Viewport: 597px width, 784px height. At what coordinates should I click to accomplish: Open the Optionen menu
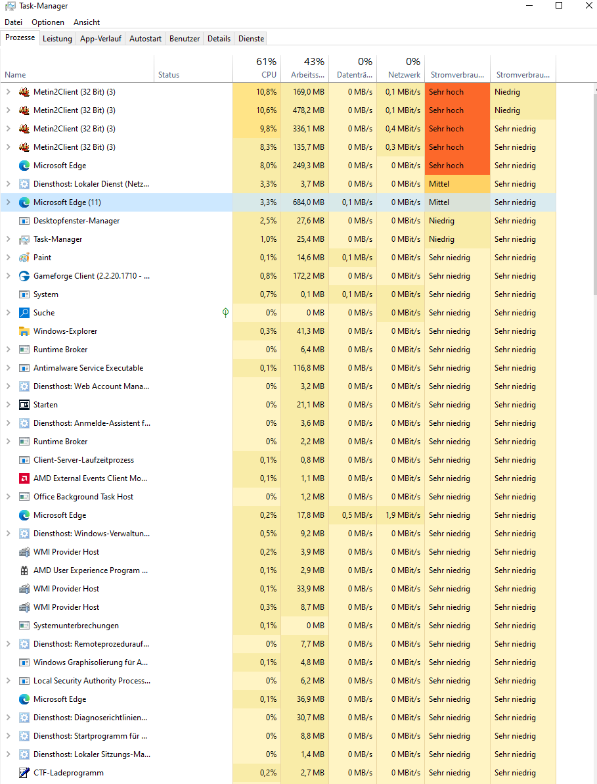tap(48, 22)
